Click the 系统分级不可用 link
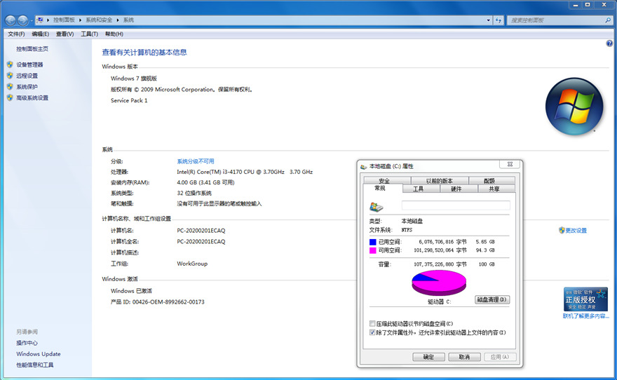The height and width of the screenshot is (380, 617). click(196, 161)
